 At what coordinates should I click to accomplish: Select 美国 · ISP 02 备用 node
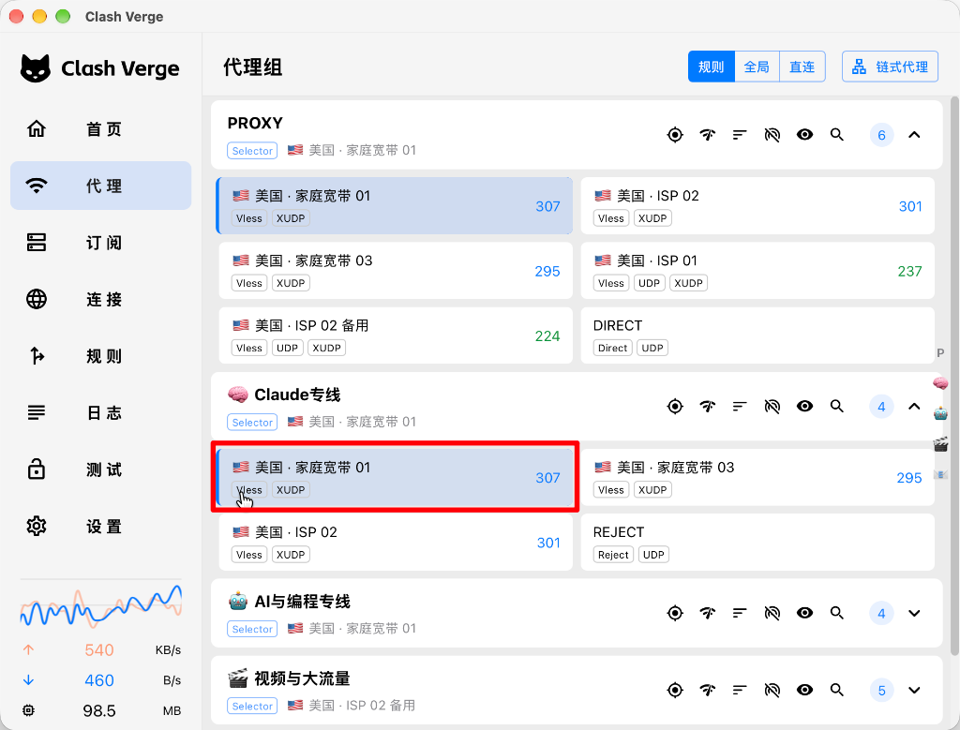(x=396, y=335)
